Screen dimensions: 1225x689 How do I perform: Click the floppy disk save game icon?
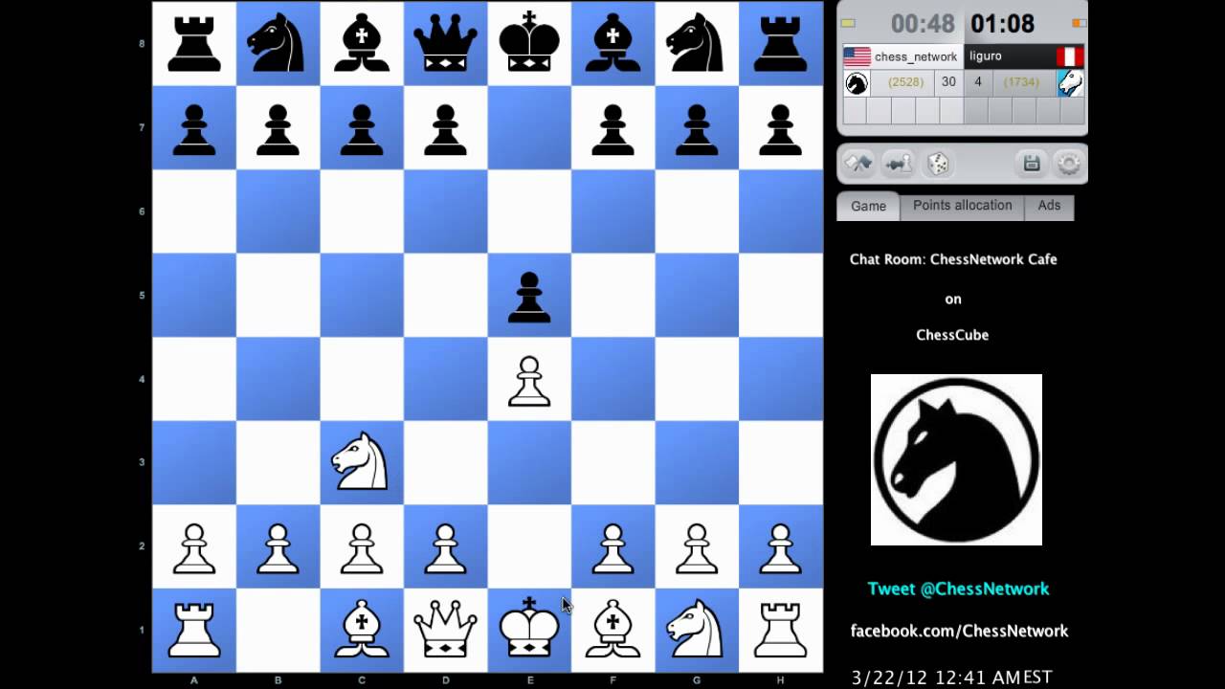click(x=1032, y=164)
